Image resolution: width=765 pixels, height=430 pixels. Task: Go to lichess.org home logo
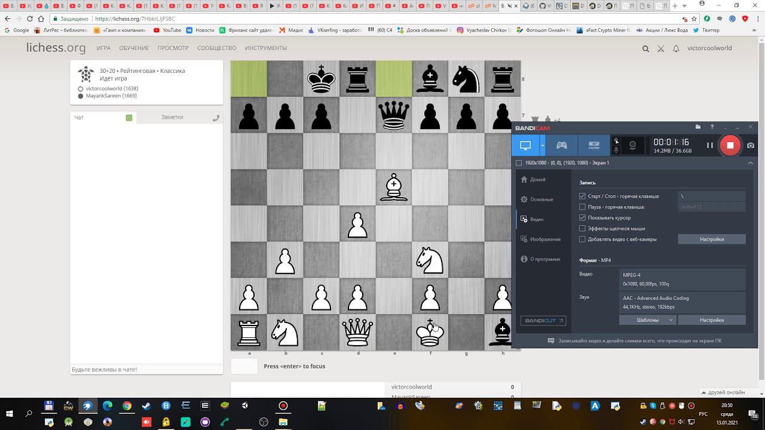click(56, 48)
